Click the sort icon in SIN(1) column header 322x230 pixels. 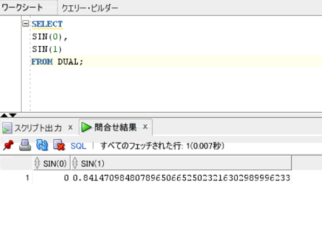tap(75, 163)
